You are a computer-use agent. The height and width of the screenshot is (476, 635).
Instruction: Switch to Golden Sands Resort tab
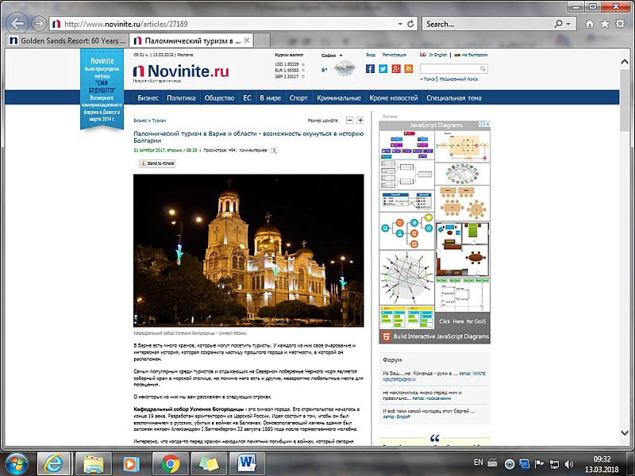66,40
